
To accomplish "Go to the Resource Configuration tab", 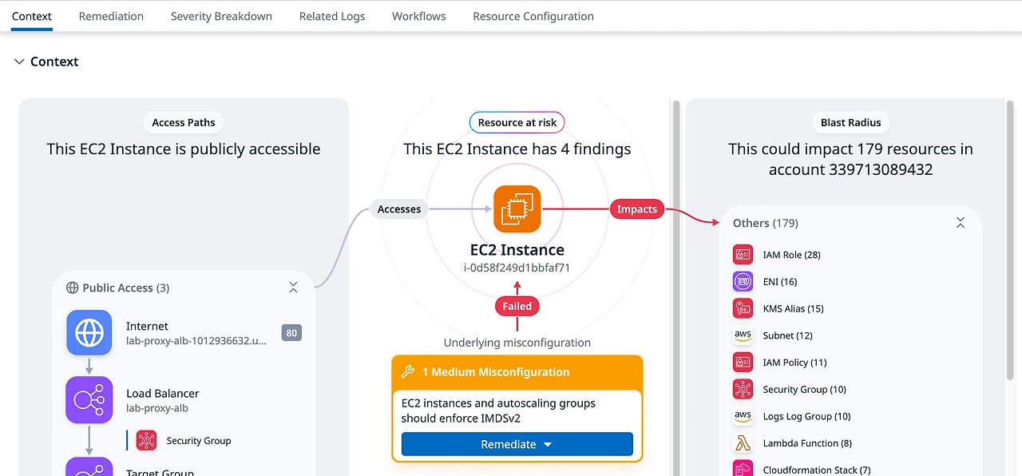I will coord(533,16).
